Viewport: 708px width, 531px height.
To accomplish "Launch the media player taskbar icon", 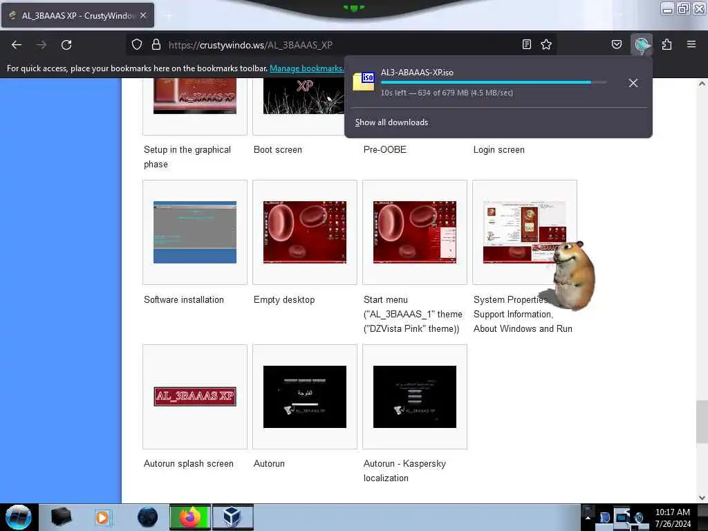I will [102, 517].
